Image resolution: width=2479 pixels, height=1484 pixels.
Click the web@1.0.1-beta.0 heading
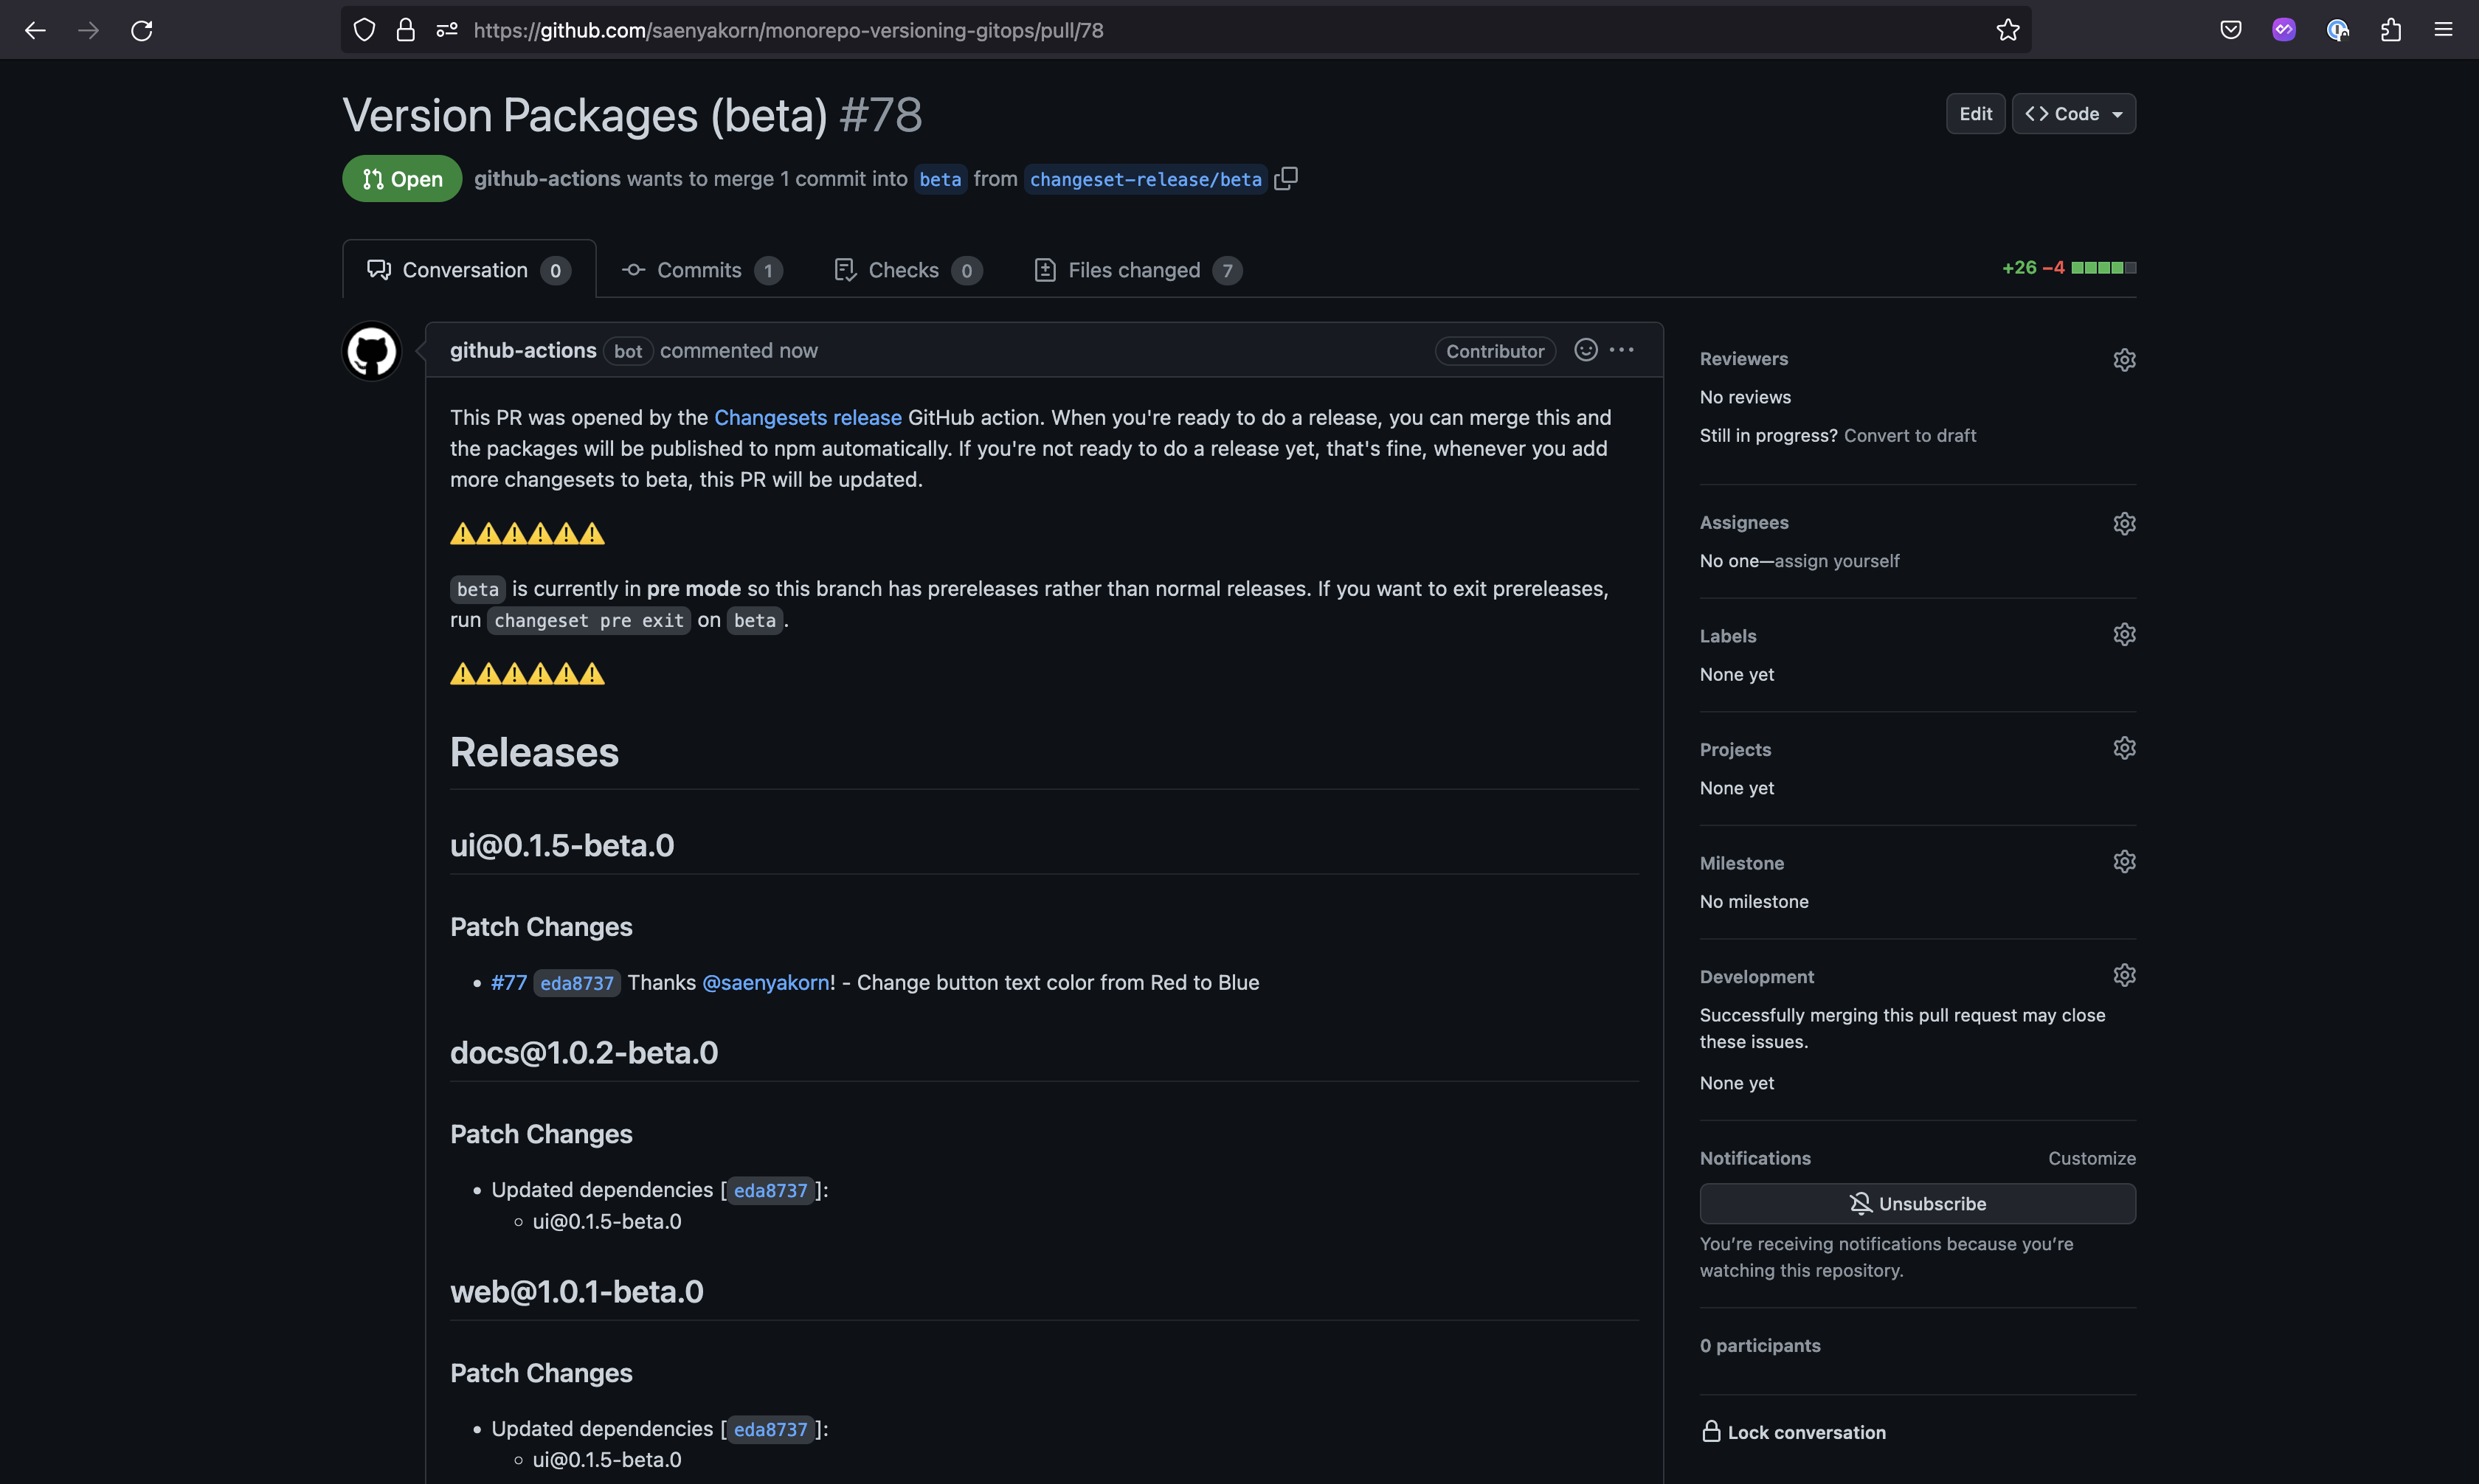pyautogui.click(x=577, y=1292)
